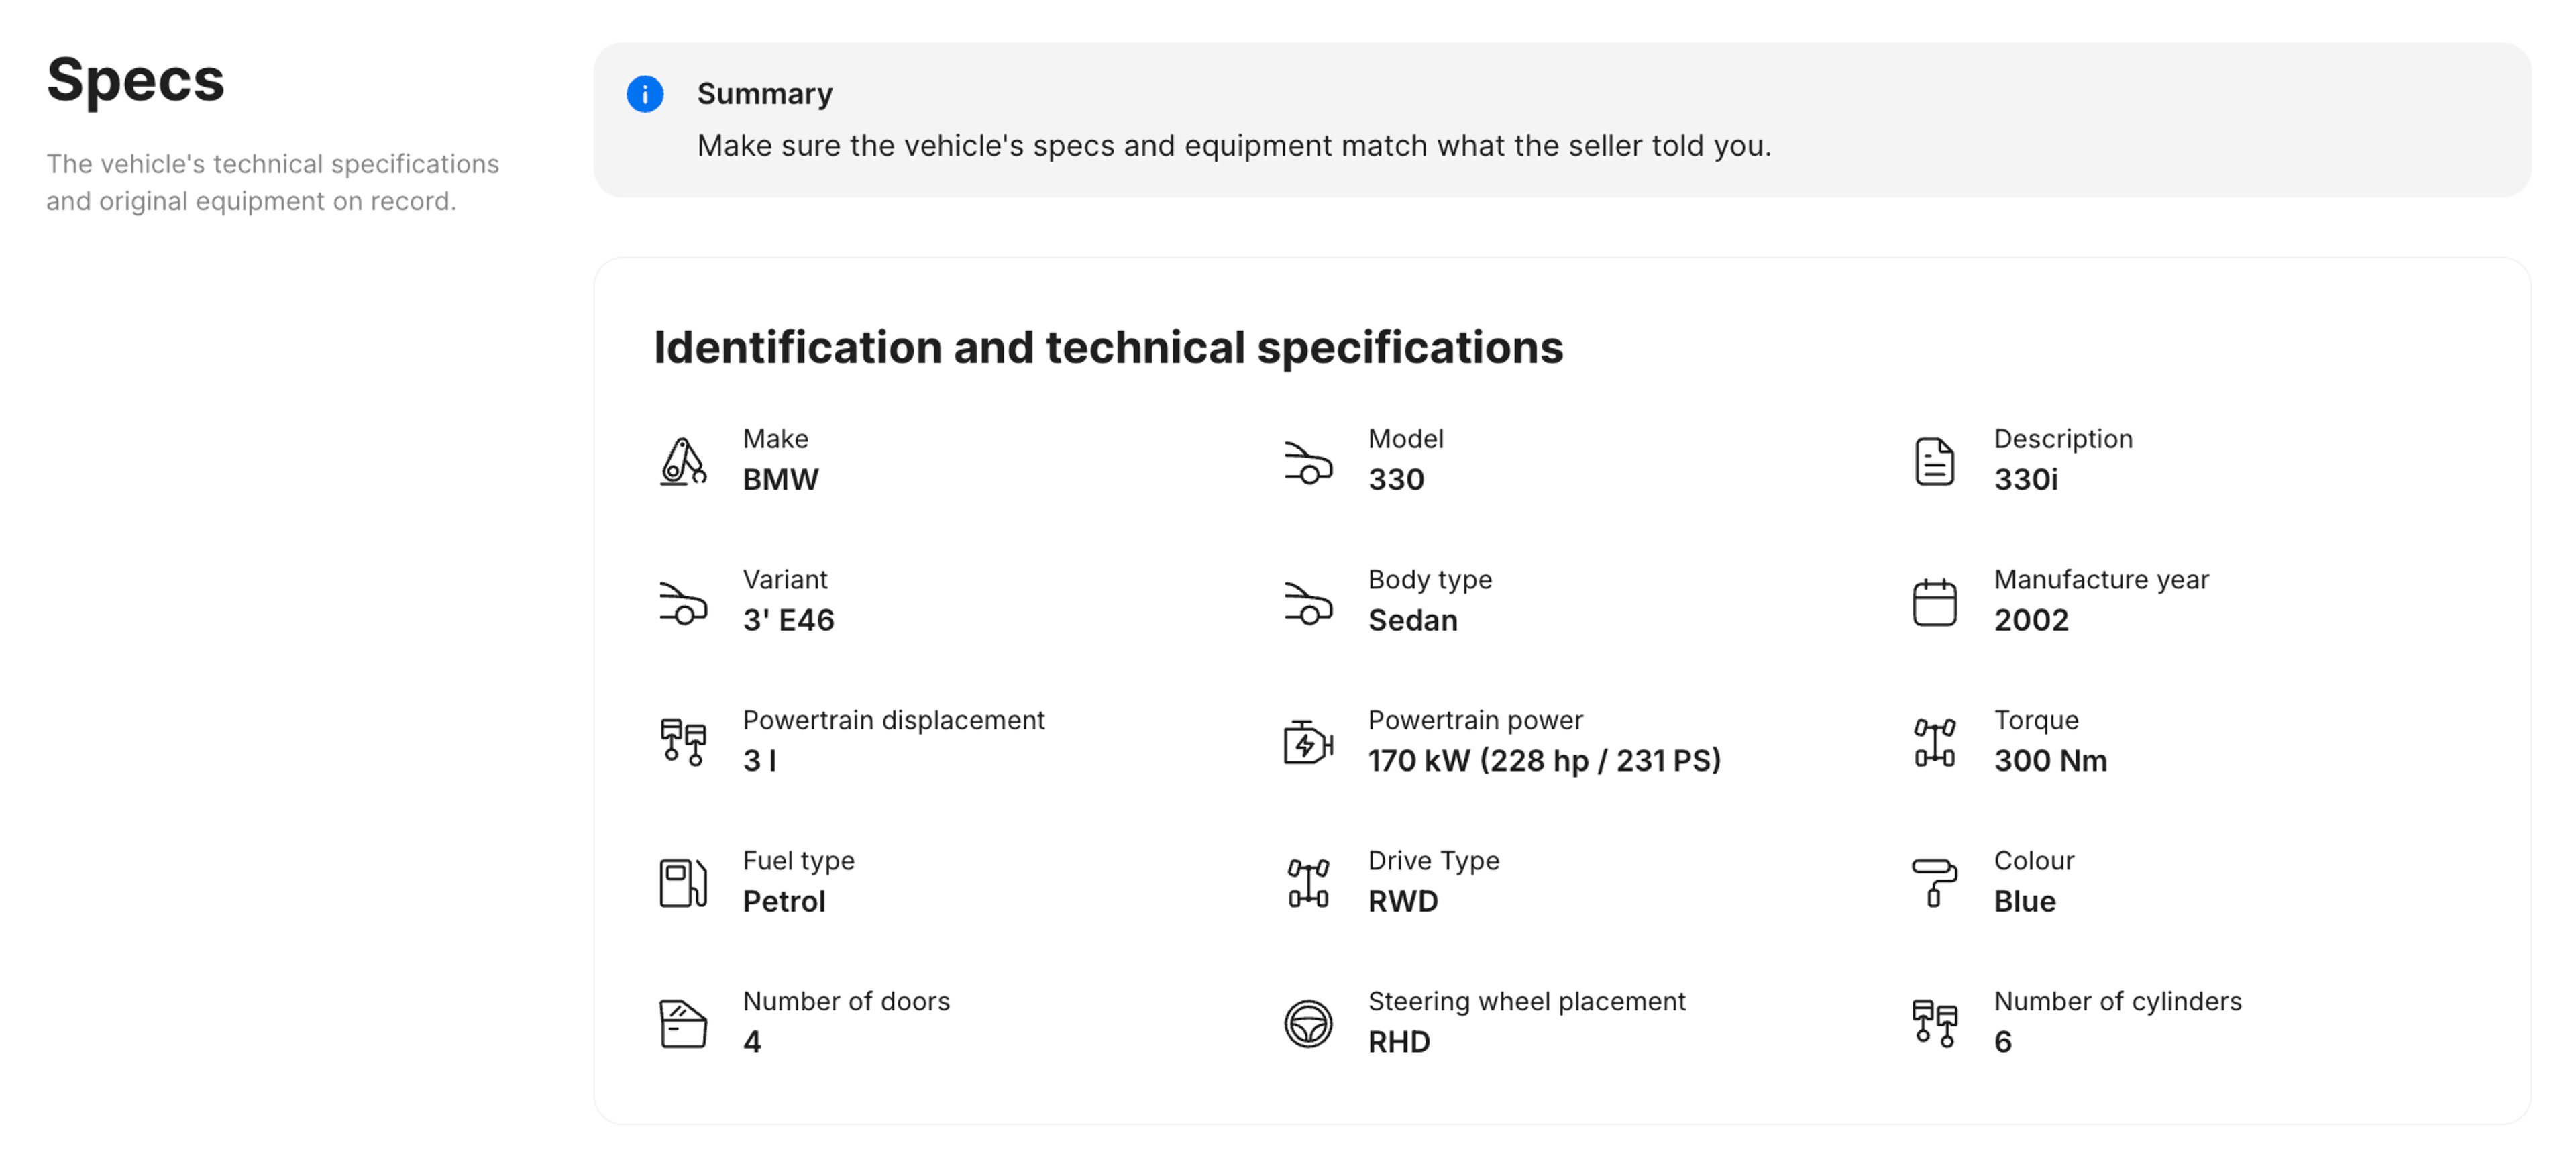Viewport: 2576px width, 1170px height.
Task: Click the blue info icon beside Summary
Action: tap(645, 94)
